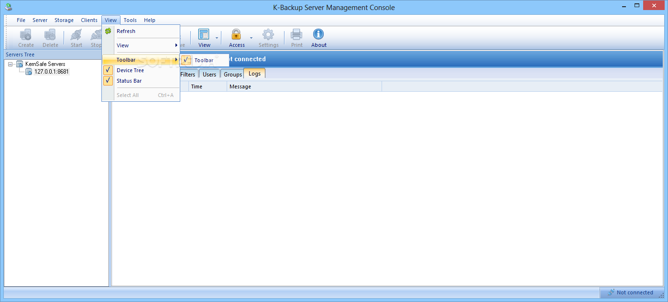Collapse the KernSafe Servers tree node
Image resolution: width=668 pixels, height=302 pixels.
coord(11,64)
